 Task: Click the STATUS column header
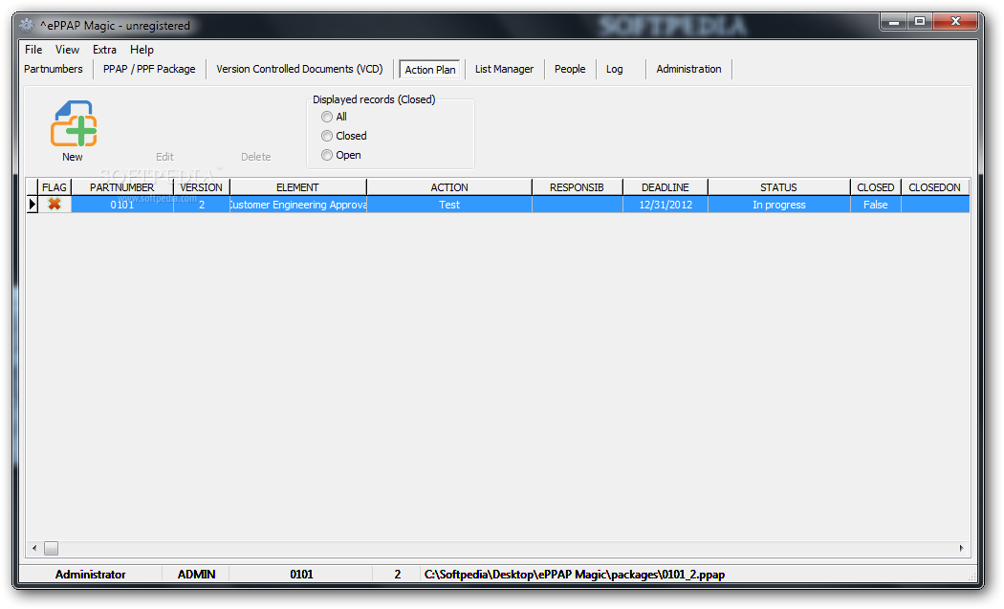point(778,187)
